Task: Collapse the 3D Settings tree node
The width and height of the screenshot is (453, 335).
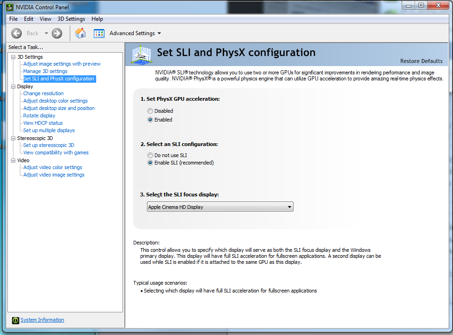Action: (13, 57)
